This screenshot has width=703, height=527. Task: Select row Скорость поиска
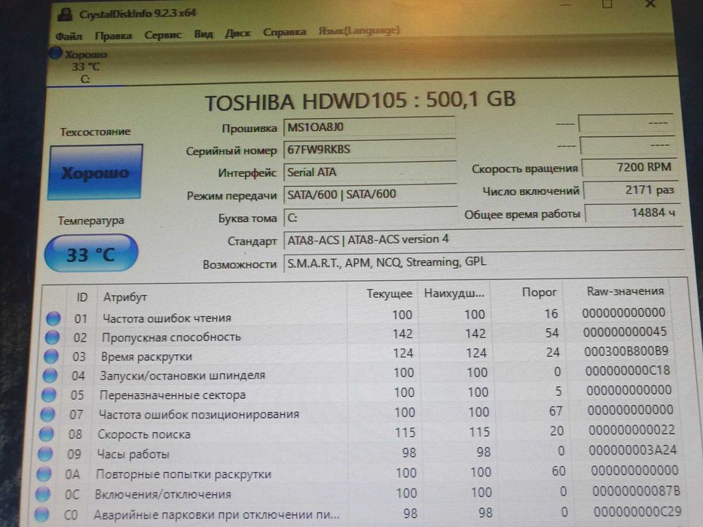[x=359, y=432]
